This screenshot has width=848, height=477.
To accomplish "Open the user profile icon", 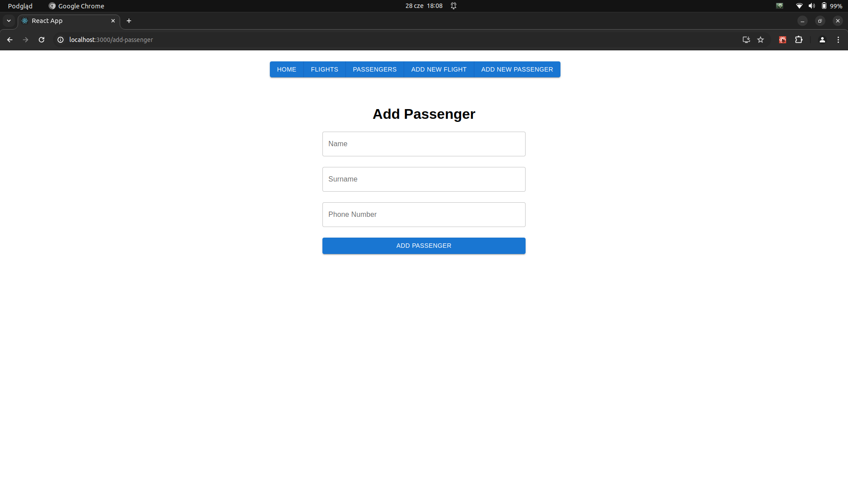I will [x=822, y=40].
